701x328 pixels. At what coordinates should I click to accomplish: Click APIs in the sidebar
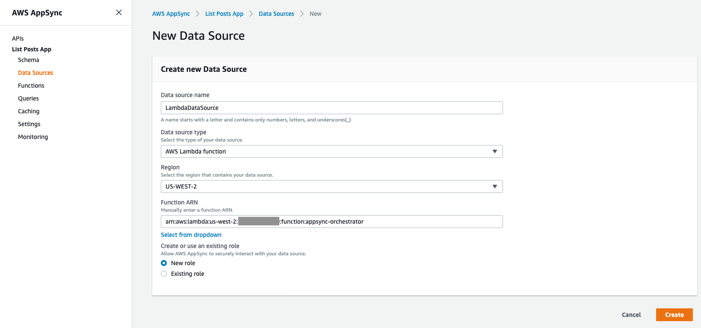pos(18,38)
